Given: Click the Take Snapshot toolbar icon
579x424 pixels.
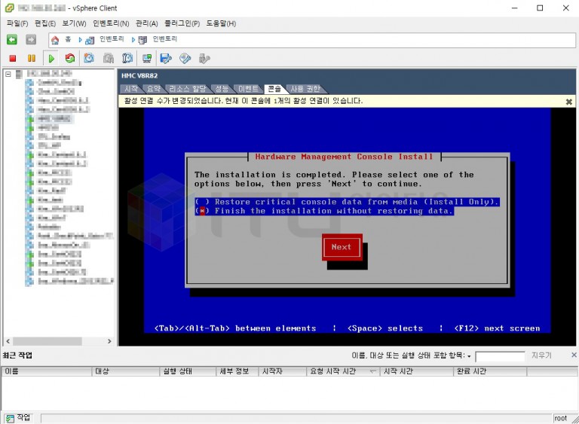Looking at the screenshot, I should tap(89, 58).
